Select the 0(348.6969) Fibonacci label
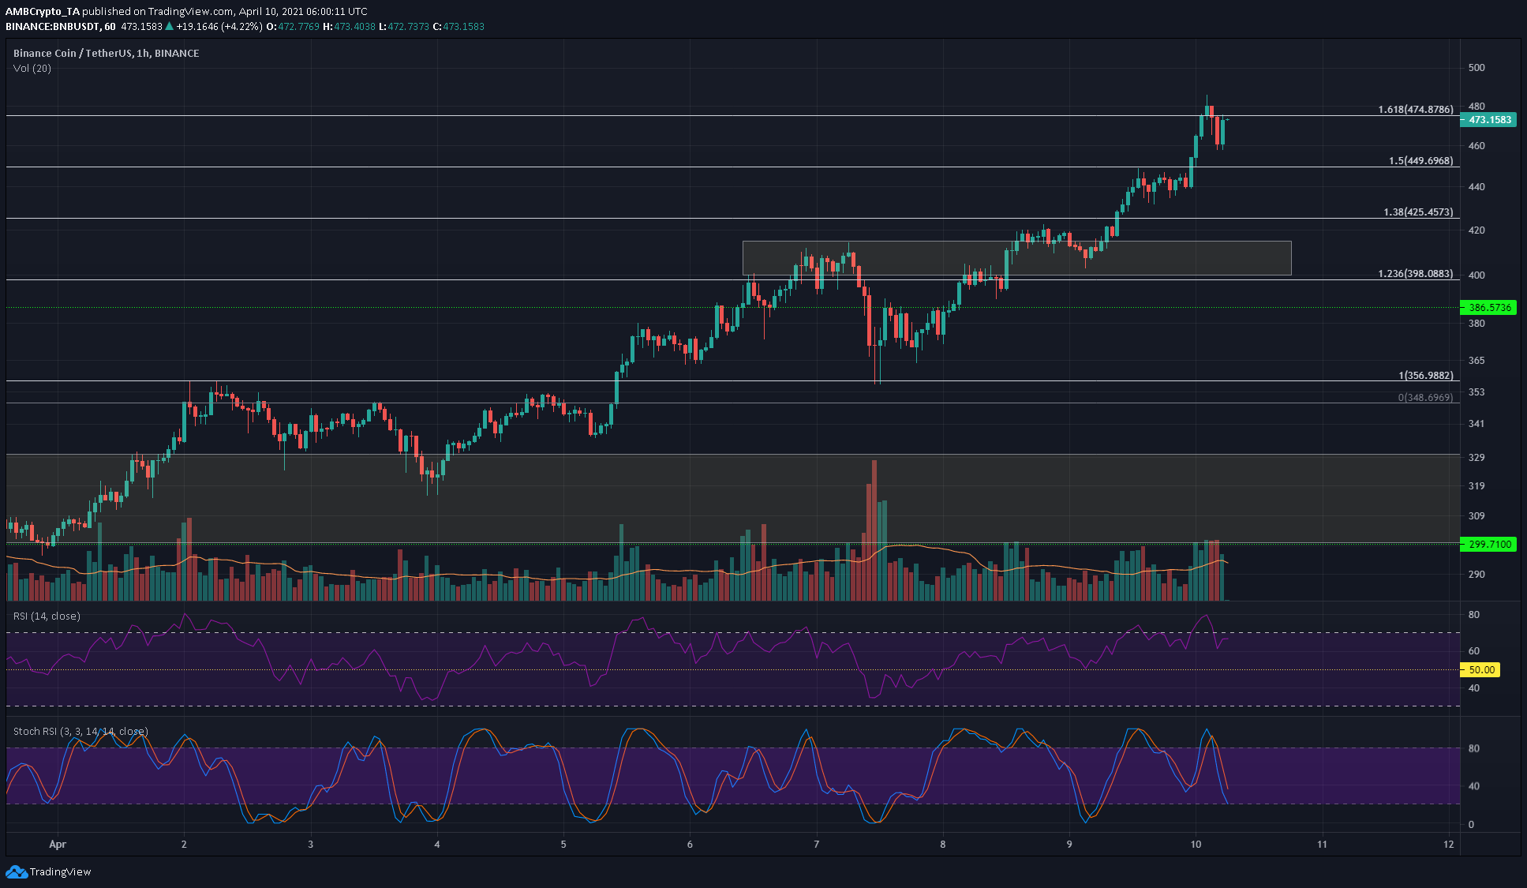1527x888 pixels. click(x=1425, y=398)
